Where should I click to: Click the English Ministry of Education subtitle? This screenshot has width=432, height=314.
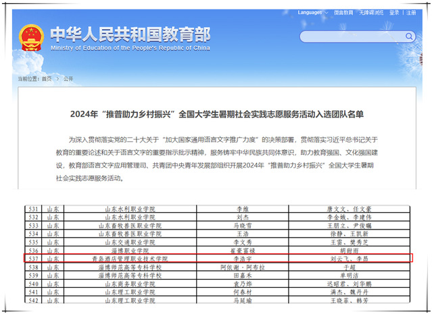(128, 47)
